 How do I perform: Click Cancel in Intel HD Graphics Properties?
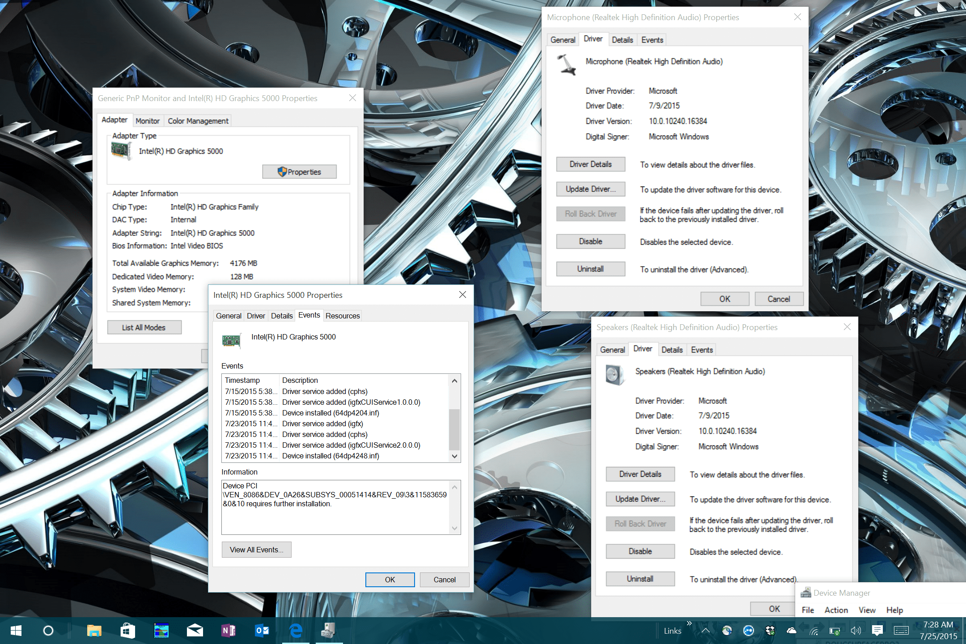445,580
